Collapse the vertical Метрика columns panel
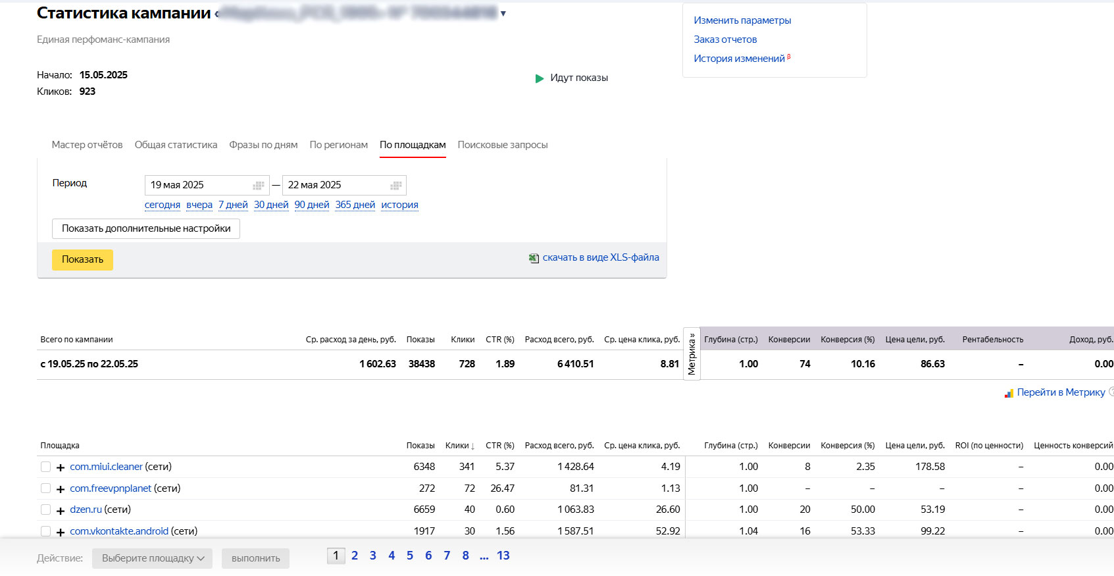 692,354
